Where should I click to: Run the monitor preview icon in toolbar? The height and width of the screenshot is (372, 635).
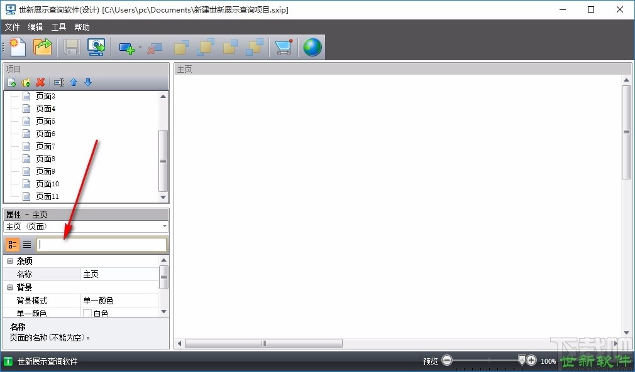96,47
